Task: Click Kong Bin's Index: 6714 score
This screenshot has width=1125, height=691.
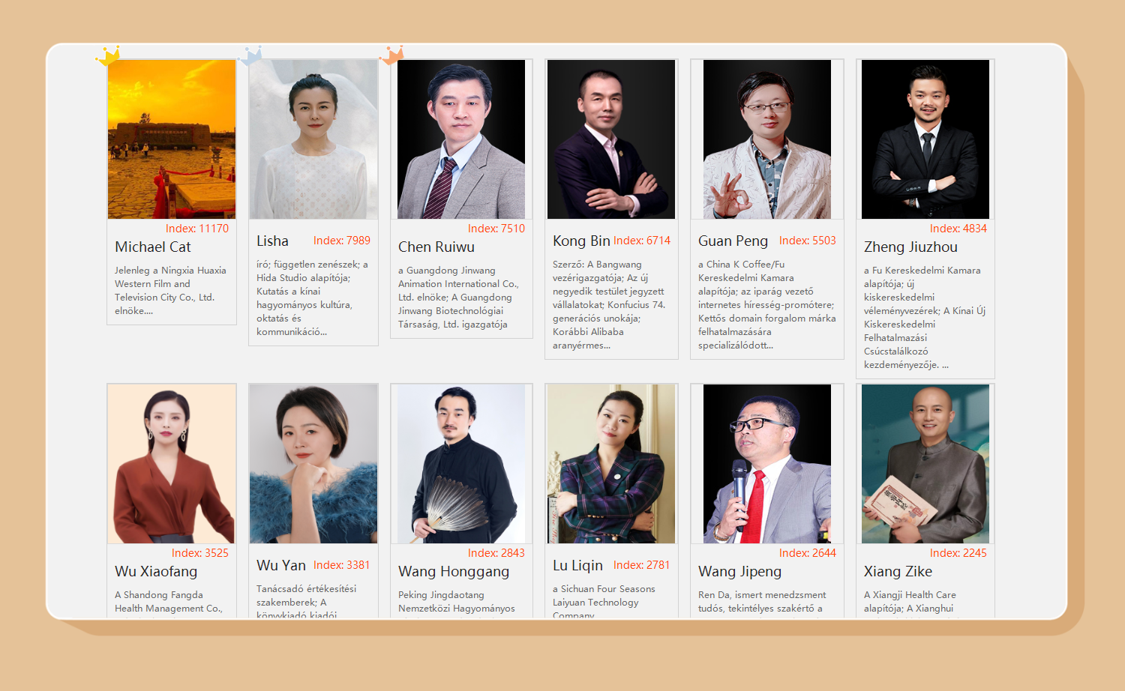Action: (x=642, y=241)
